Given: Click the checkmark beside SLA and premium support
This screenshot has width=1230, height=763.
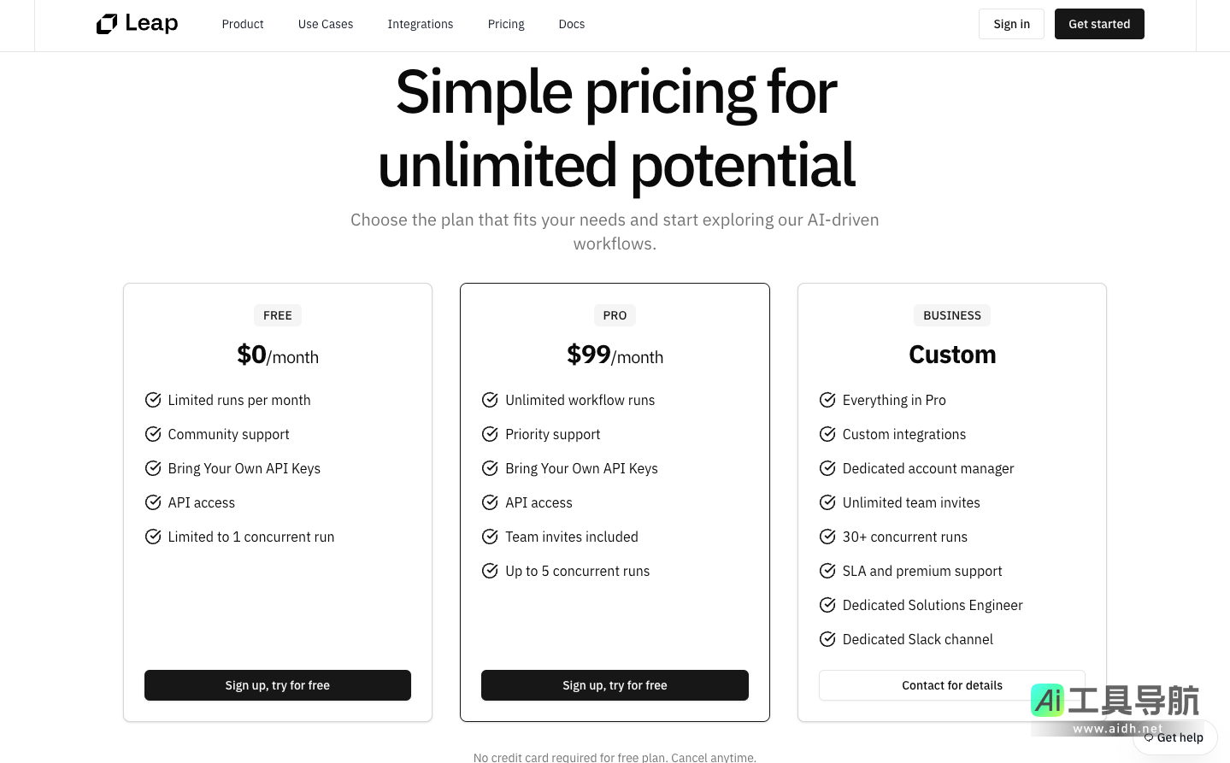Looking at the screenshot, I should pos(827,571).
